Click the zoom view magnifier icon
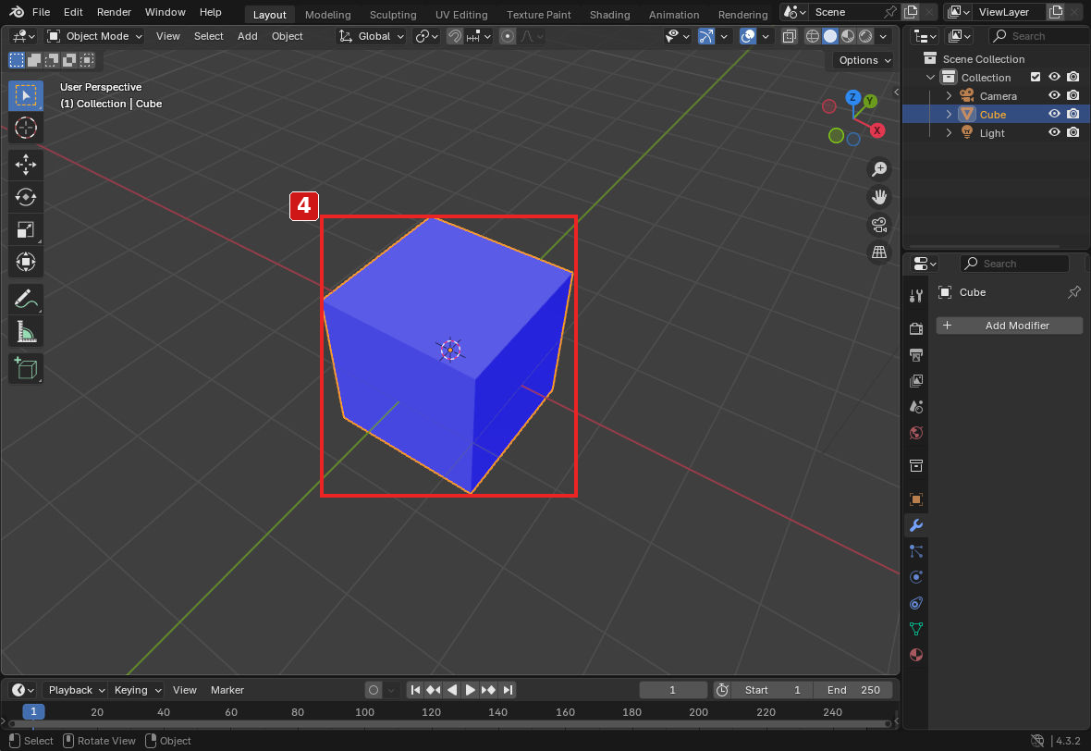1091x751 pixels. [879, 169]
